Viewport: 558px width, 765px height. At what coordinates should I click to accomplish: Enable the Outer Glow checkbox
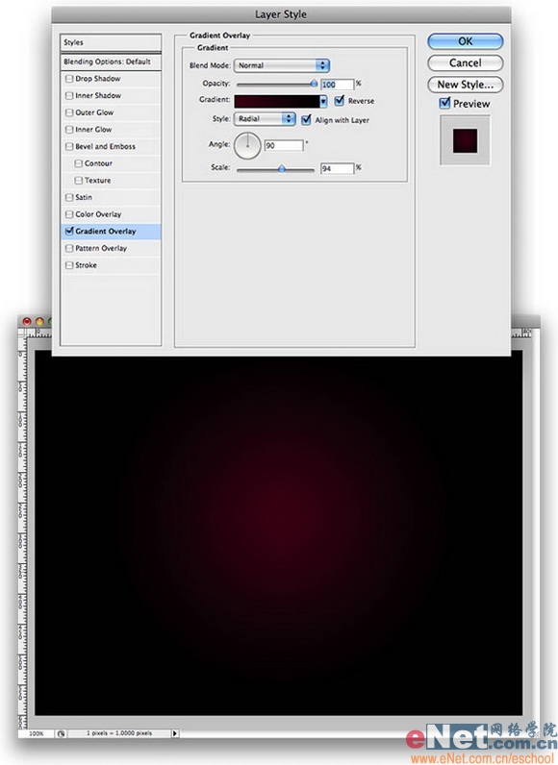69,112
